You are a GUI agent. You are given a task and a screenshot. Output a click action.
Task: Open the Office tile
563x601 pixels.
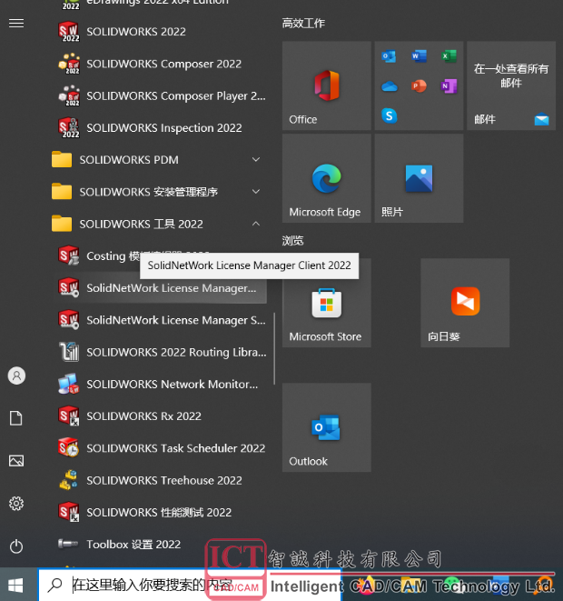coord(327,85)
